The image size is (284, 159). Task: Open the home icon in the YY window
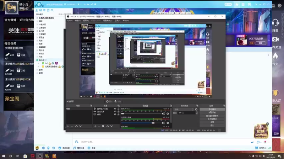pyautogui.click(x=39, y=4)
